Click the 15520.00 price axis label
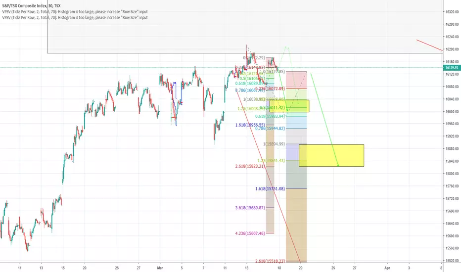461x272 pixels. 452,261
